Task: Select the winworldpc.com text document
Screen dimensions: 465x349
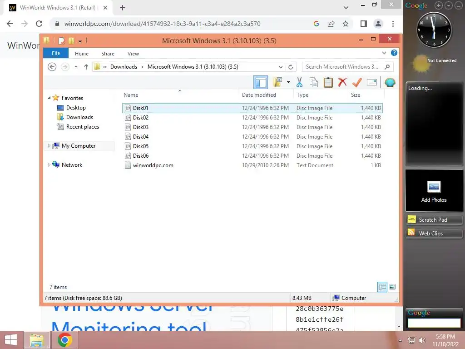Action: [252, 165]
